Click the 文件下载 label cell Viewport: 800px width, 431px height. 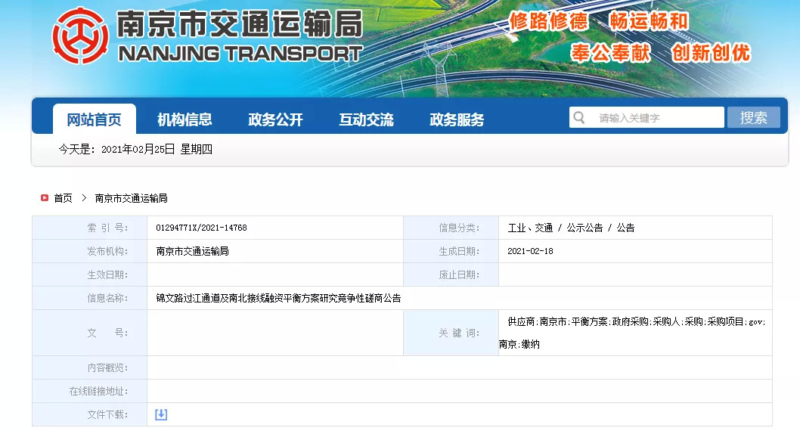tap(90, 414)
